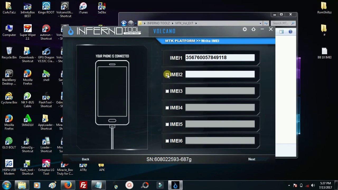Image resolution: width=338 pixels, height=190 pixels.
Task: Open BB 10 IMEI text file
Action: (325, 53)
